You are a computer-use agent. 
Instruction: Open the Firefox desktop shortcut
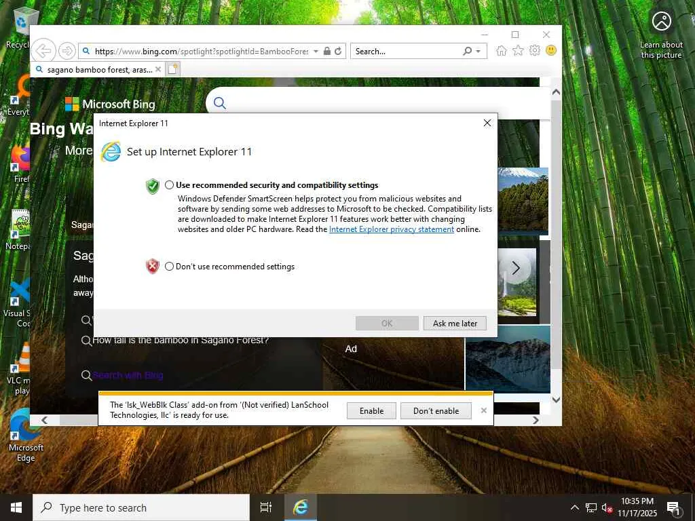(20, 164)
